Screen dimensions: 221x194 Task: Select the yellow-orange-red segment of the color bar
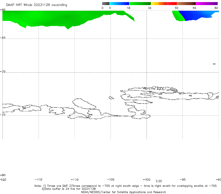tap(164, 4)
